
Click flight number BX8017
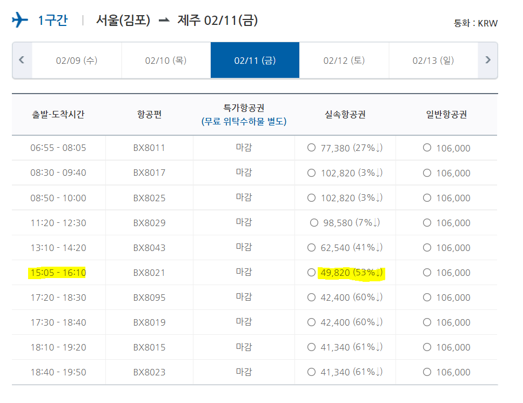click(149, 173)
